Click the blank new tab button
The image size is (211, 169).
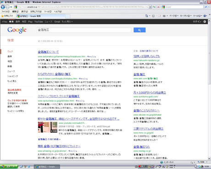coord(68,16)
